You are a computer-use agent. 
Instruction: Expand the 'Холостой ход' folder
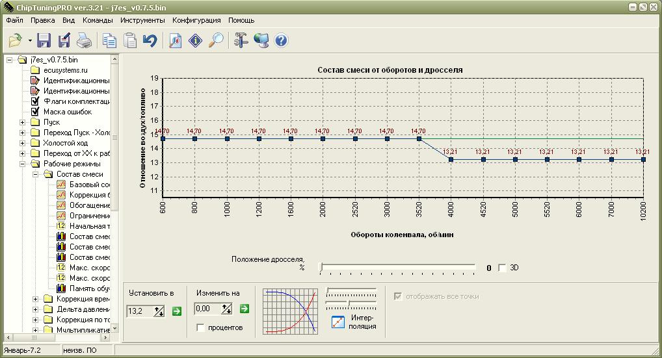click(x=22, y=143)
